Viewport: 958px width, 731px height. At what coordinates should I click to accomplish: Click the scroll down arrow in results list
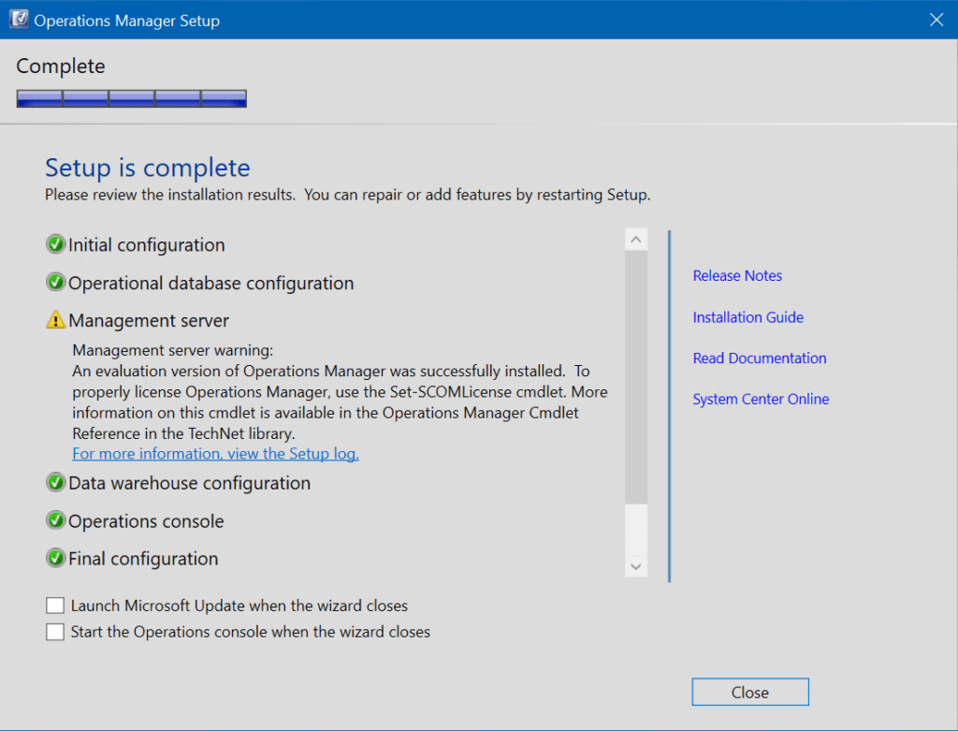click(636, 566)
